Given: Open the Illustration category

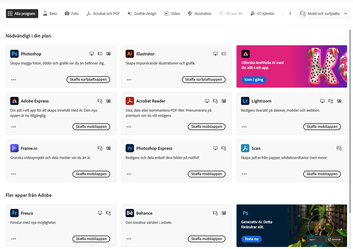Looking at the screenshot, I should pos(200,13).
